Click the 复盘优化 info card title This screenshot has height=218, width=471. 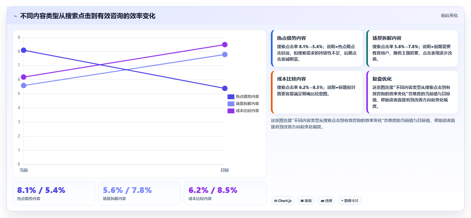point(382,79)
